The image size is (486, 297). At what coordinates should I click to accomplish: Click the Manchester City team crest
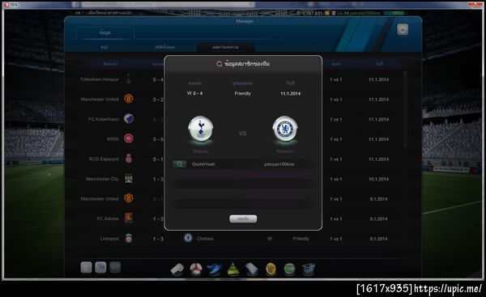pos(129,178)
